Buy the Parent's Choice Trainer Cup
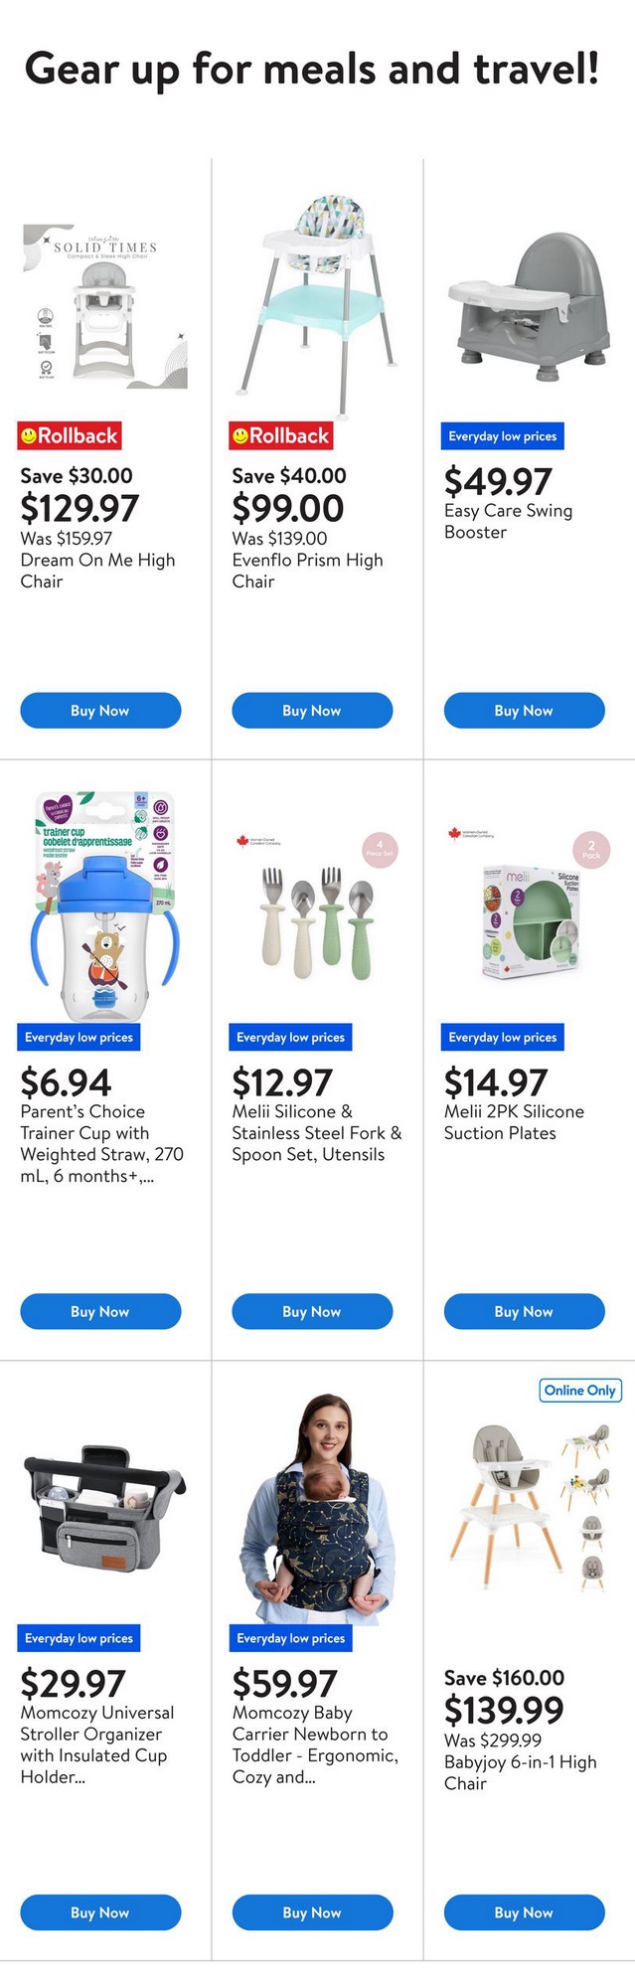635x1988 pixels. pos(100,1312)
